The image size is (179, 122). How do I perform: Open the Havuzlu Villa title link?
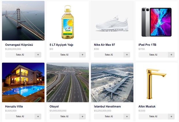click(x=14, y=106)
